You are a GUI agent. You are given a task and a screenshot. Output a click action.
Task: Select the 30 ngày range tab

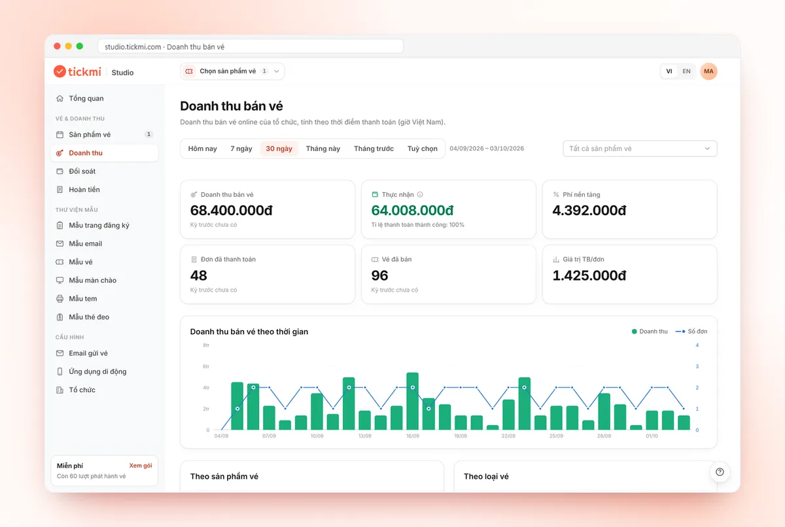[x=279, y=148]
